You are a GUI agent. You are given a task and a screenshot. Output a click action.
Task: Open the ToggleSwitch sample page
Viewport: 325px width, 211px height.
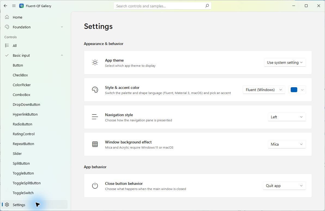(x=34, y=193)
